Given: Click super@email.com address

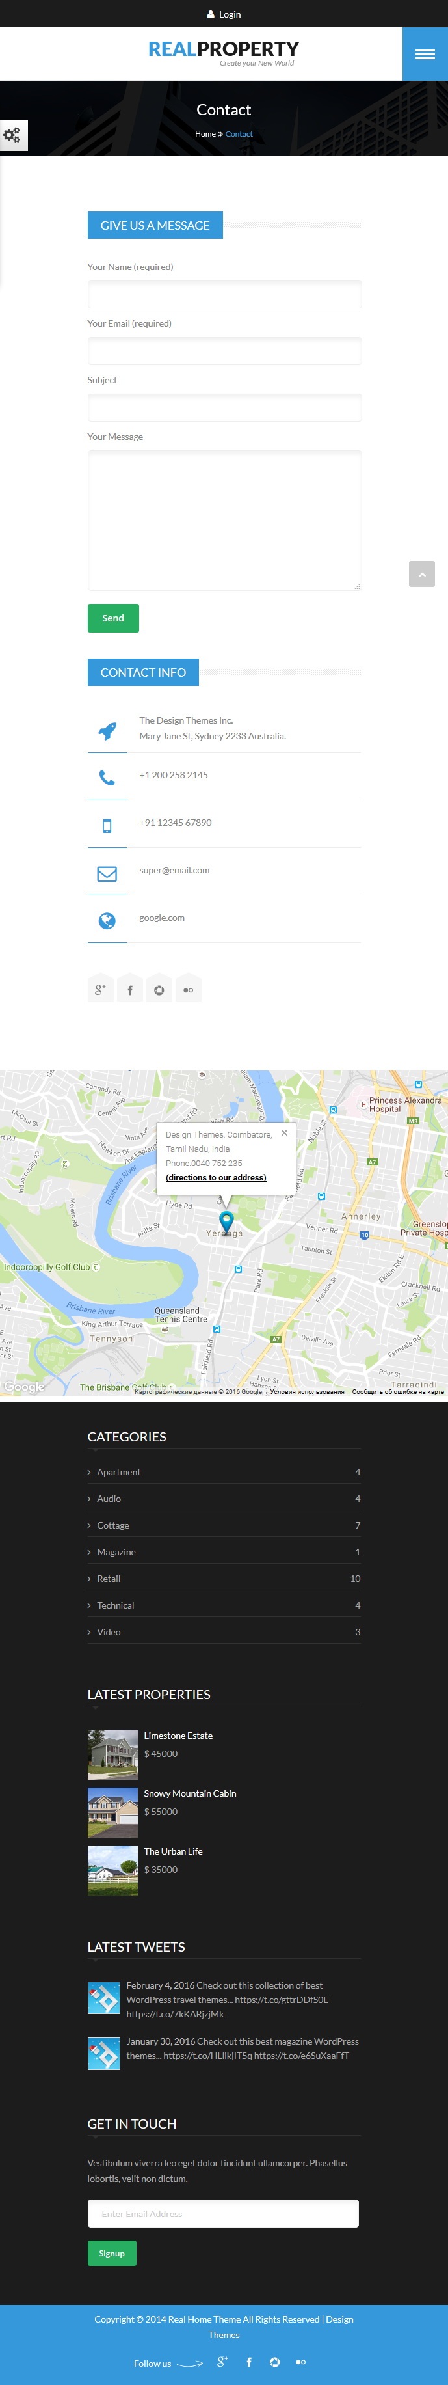Looking at the screenshot, I should pos(174,870).
